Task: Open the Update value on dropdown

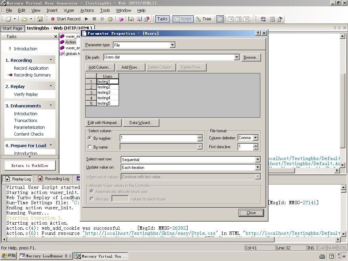Action: point(258,167)
